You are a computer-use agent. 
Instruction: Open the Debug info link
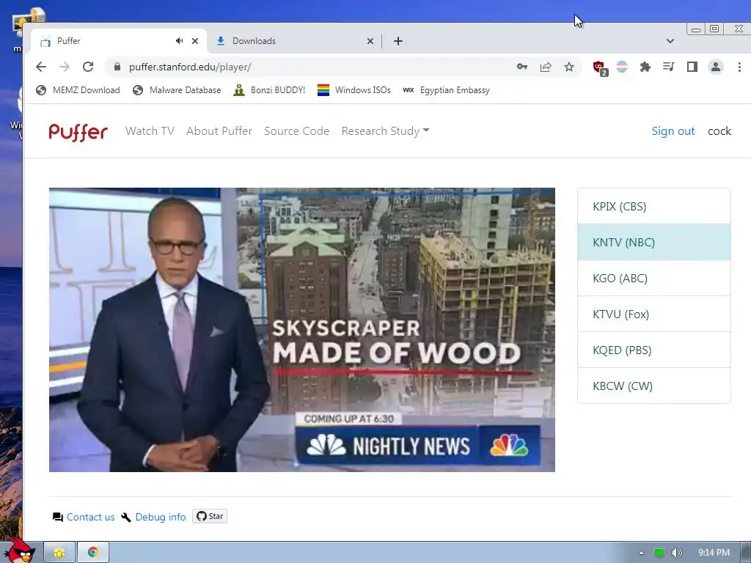pos(161,517)
